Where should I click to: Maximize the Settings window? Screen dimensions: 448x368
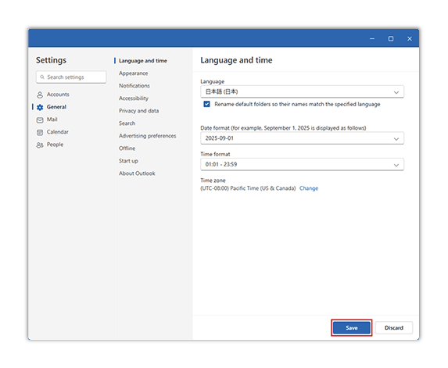[x=391, y=38]
